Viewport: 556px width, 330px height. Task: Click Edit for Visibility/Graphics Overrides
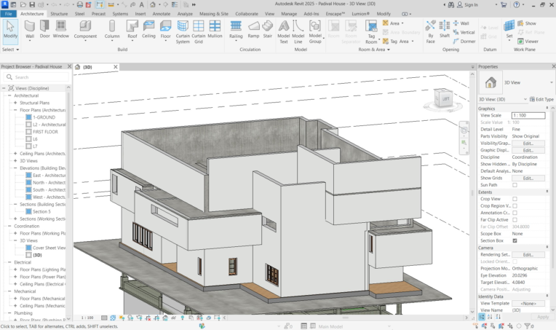(x=528, y=144)
